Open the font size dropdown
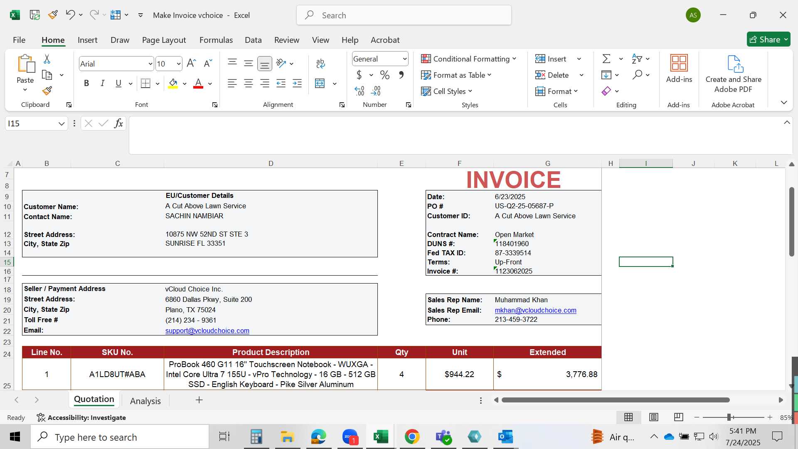This screenshot has height=449, width=798. pos(179,64)
